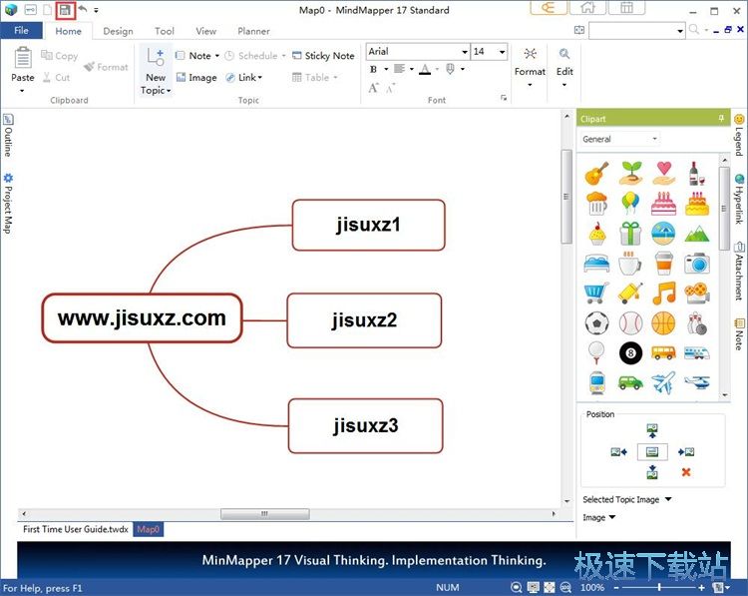Image resolution: width=748 pixels, height=596 pixels.
Task: Open the Hyperlink side panel
Action: click(x=739, y=199)
